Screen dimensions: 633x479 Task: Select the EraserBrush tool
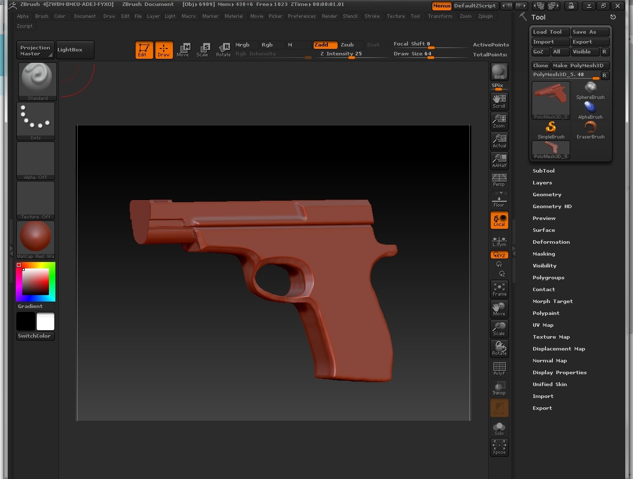pos(590,131)
